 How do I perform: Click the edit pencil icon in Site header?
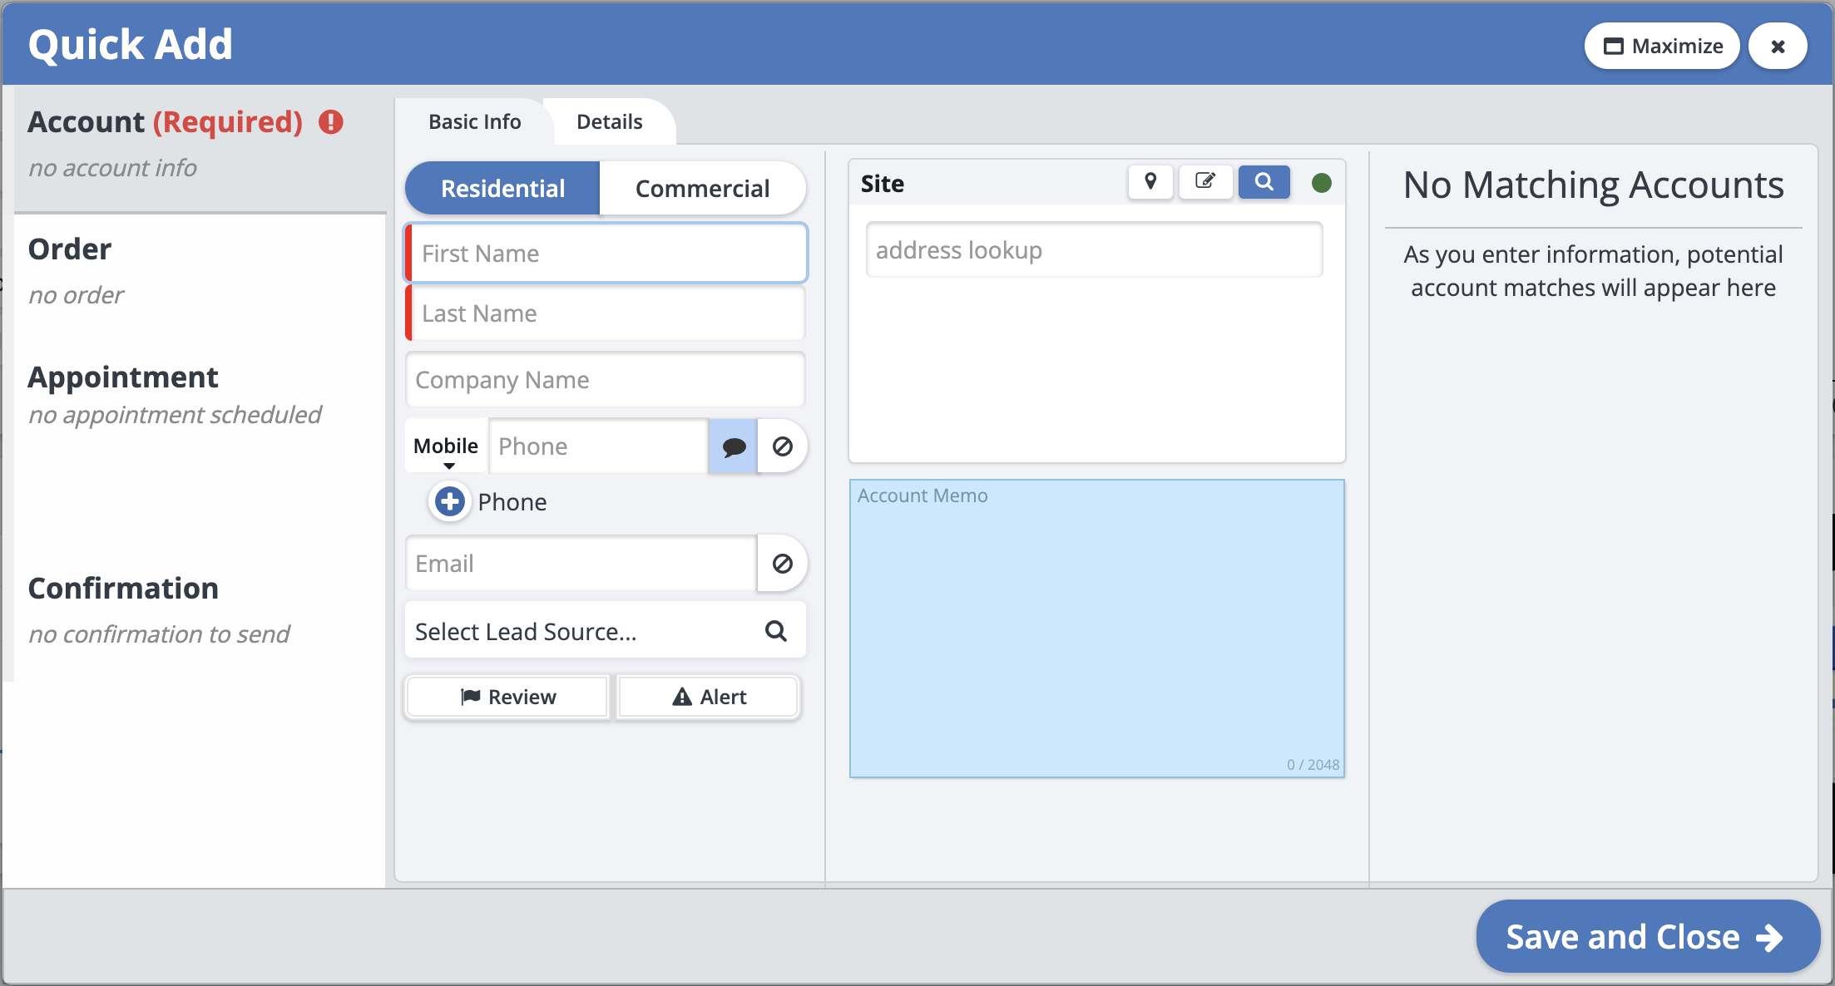(1204, 182)
